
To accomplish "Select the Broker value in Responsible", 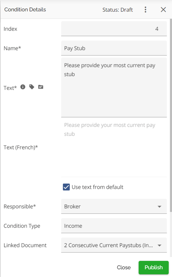I will tap(72, 206).
